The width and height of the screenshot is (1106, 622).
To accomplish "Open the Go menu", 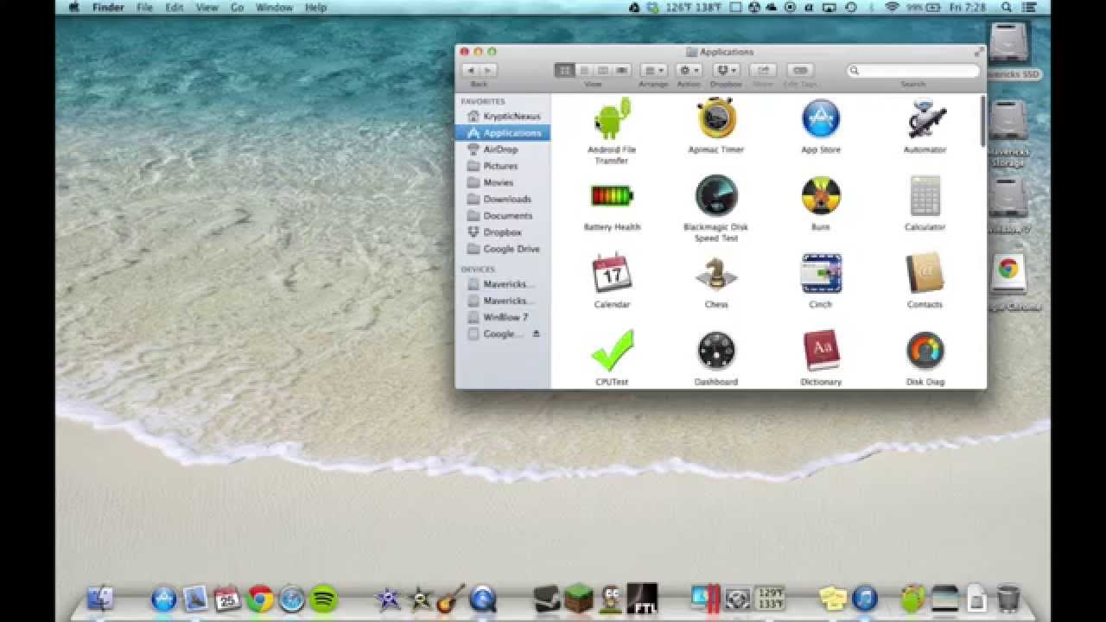I will point(237,7).
